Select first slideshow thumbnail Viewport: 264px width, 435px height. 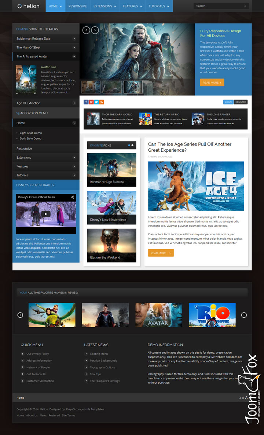click(x=91, y=87)
